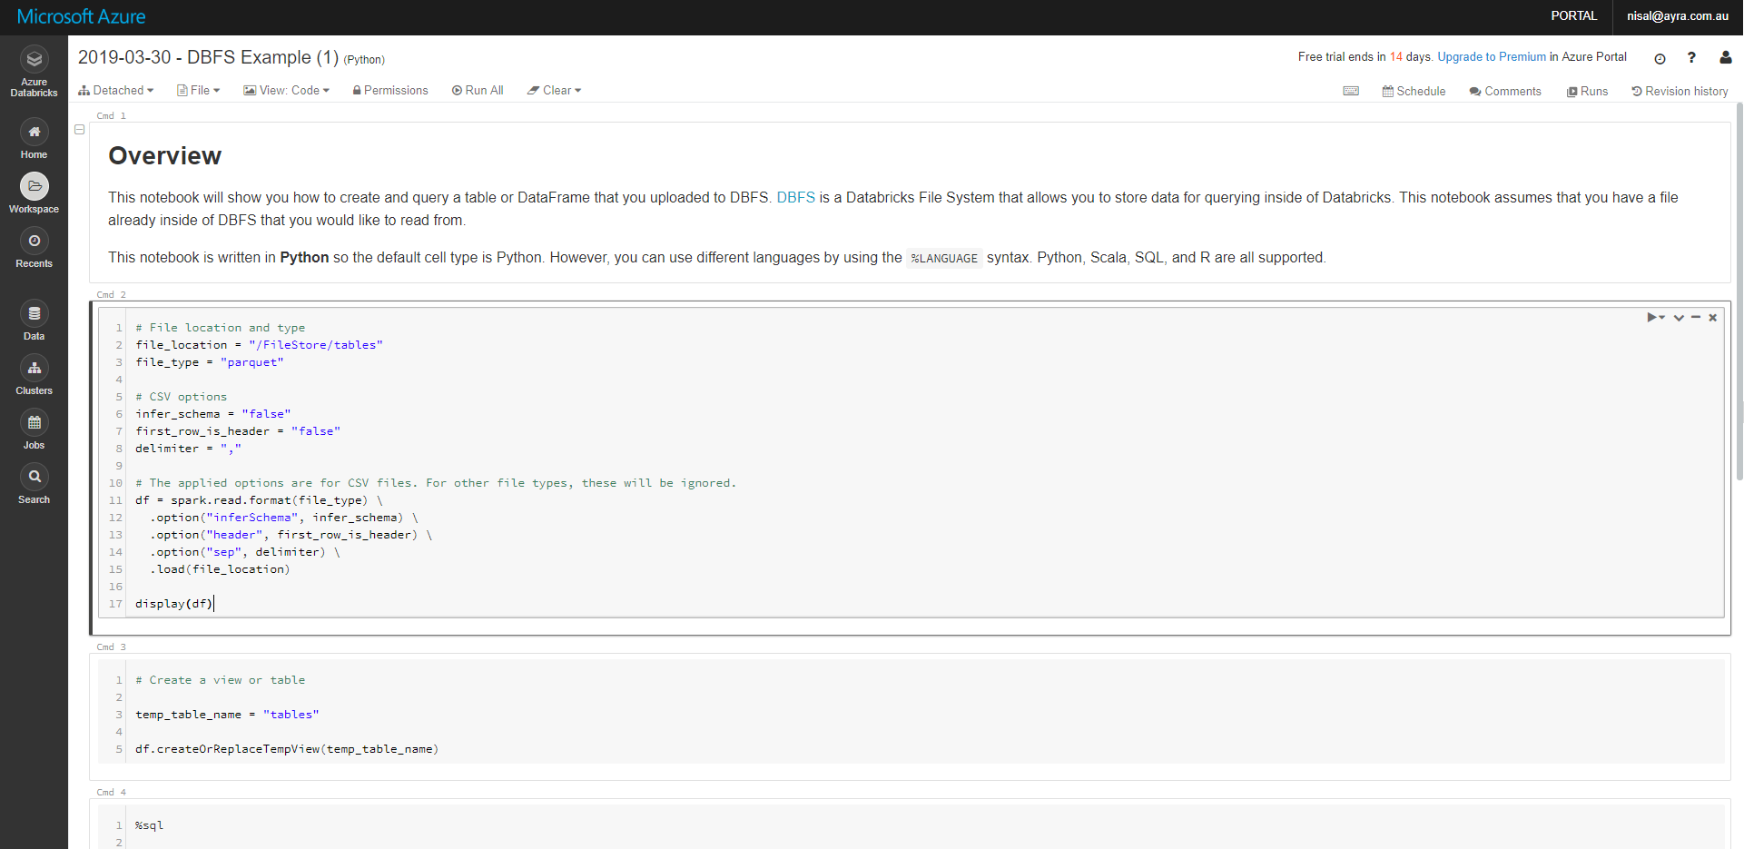Run the Cmd 2 cell play icon
The height and width of the screenshot is (849, 1744).
coord(1652,317)
